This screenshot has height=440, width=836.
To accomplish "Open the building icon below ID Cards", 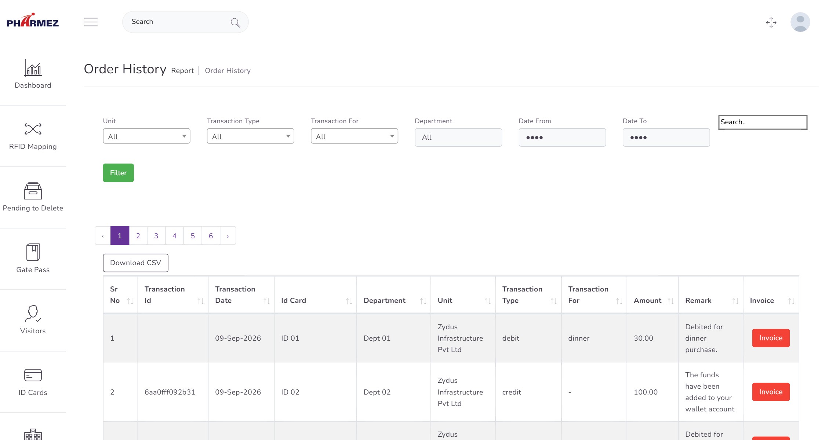I will click(x=33, y=434).
